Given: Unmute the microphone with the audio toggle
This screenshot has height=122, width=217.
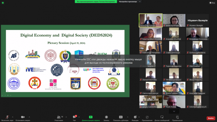Looking at the screenshot, I should coord(7,117).
